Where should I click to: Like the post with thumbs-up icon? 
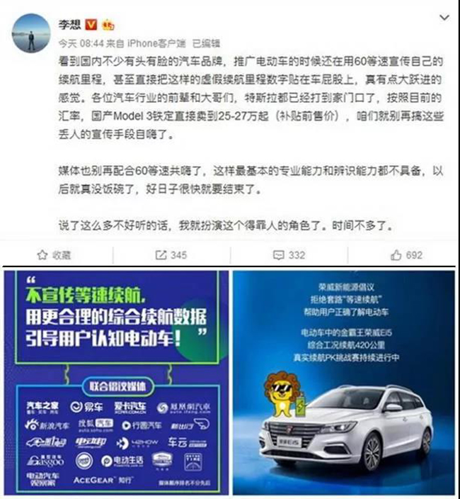[x=396, y=255]
